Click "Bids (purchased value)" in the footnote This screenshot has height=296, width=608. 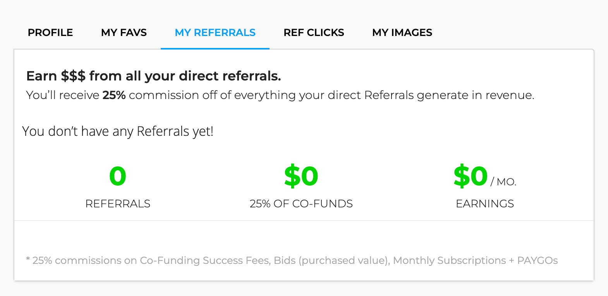[331, 260]
